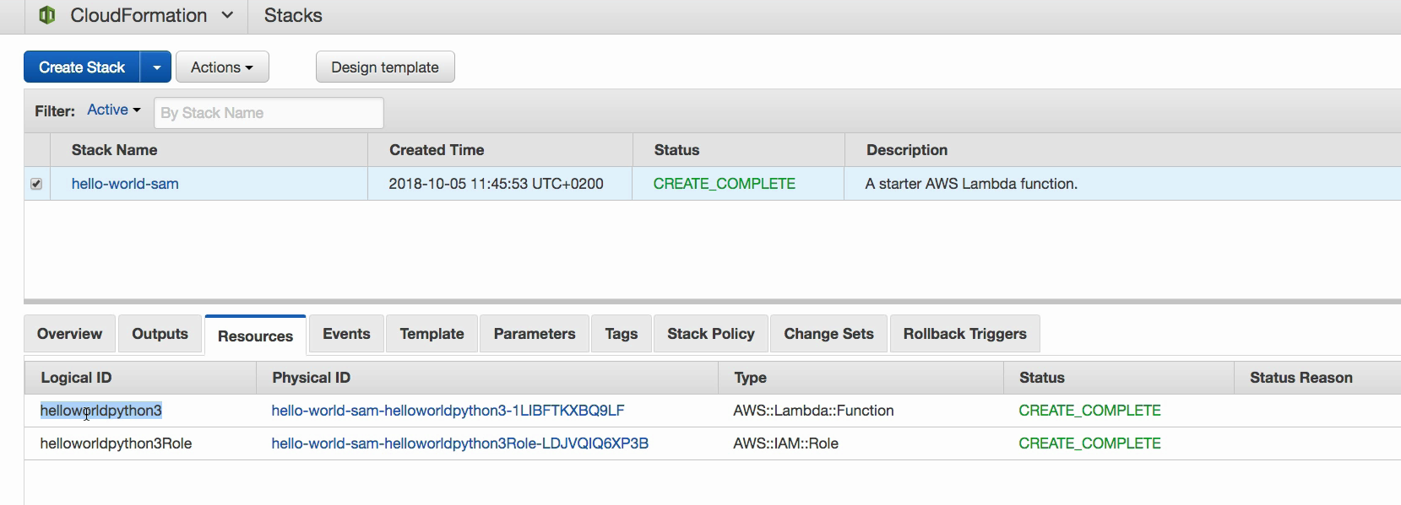
Task: Switch to the Outputs tab
Action: coord(160,334)
